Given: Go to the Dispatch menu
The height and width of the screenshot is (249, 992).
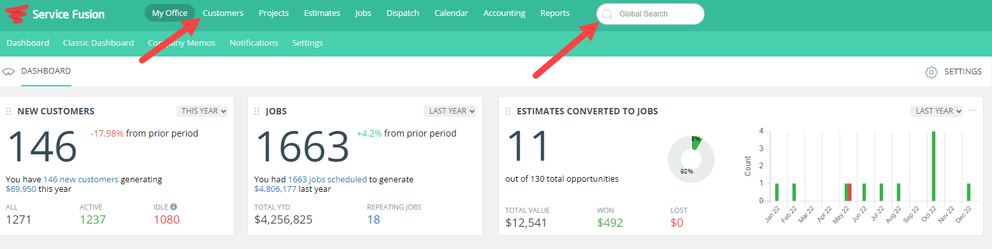Looking at the screenshot, I should click(x=403, y=13).
